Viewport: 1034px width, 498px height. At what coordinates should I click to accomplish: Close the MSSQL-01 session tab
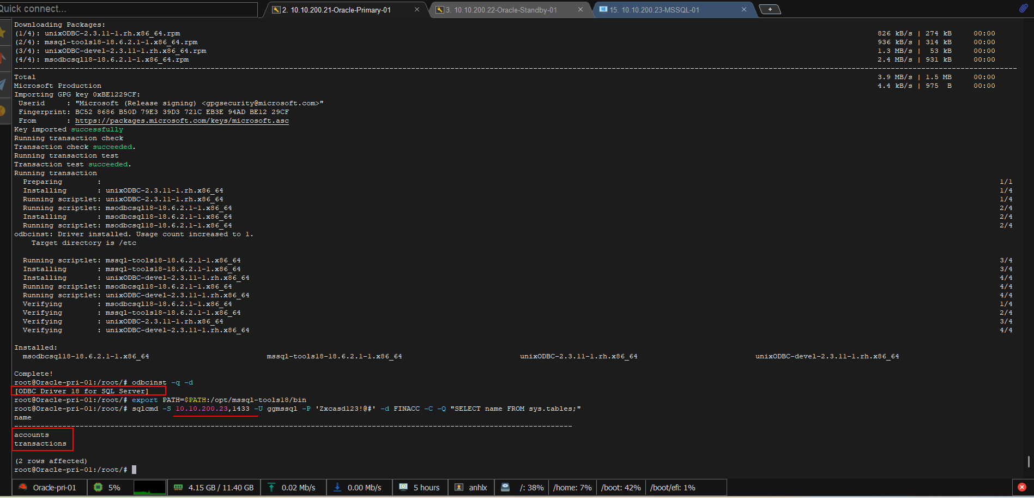[x=743, y=9]
